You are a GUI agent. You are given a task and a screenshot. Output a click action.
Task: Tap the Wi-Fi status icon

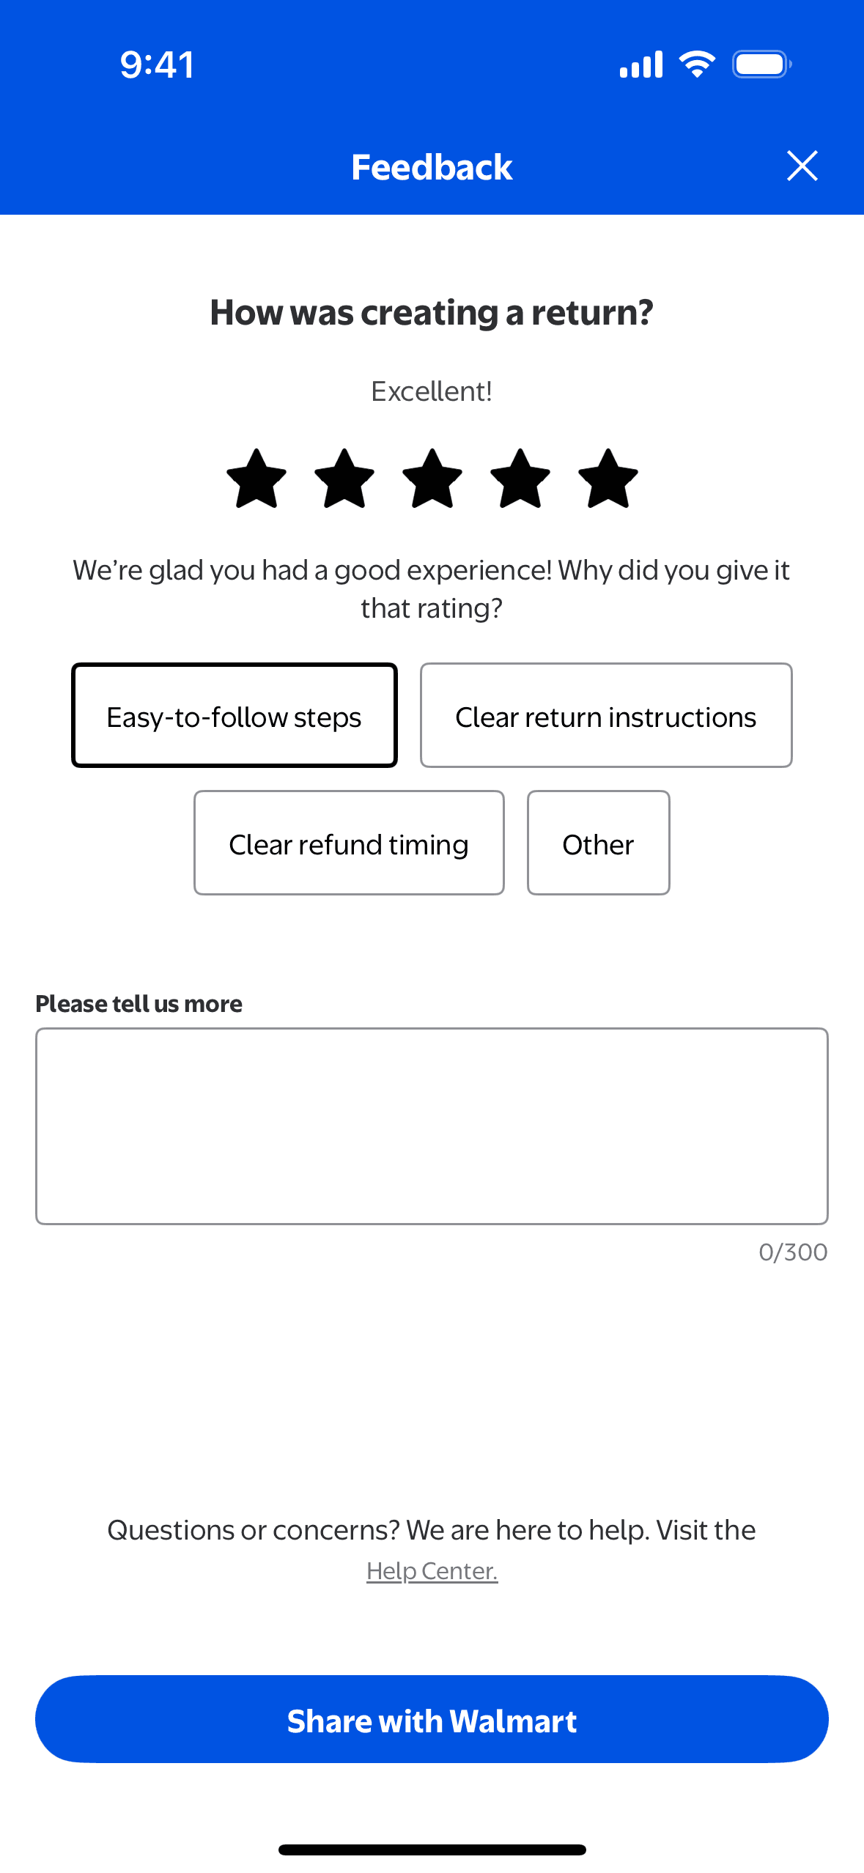click(697, 64)
